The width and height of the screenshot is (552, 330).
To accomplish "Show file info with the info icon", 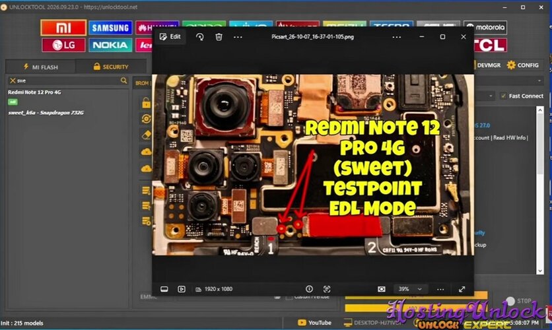I will (x=309, y=289).
